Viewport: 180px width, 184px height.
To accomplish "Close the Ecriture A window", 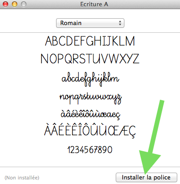I will click(5, 4).
